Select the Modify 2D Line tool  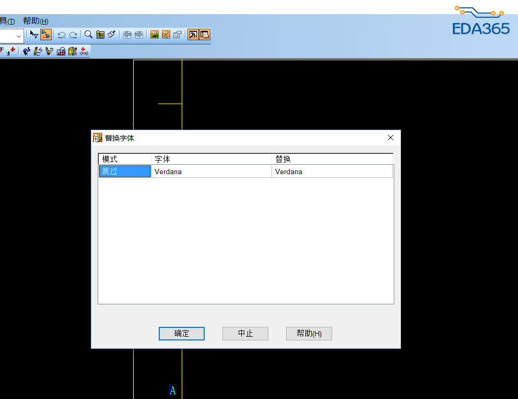(50, 51)
